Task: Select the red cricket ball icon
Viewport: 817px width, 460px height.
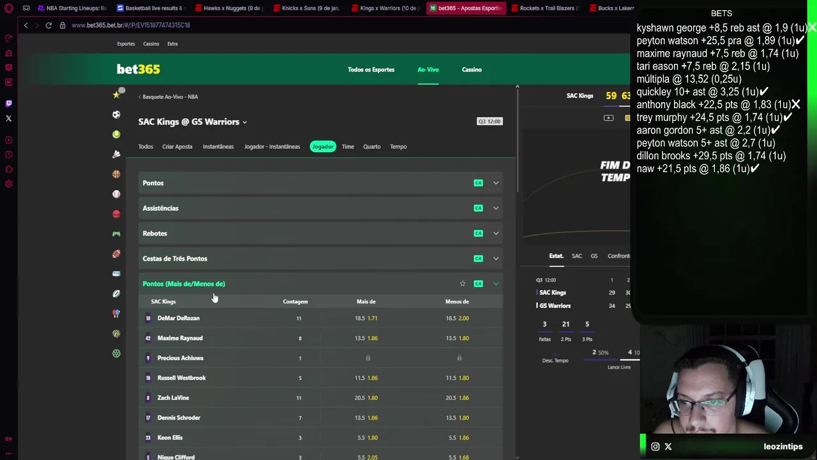Action: [116, 214]
